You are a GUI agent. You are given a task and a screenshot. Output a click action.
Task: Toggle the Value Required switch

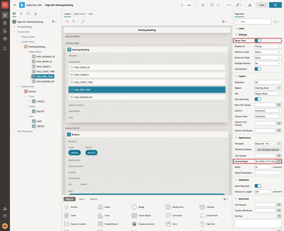258,186
